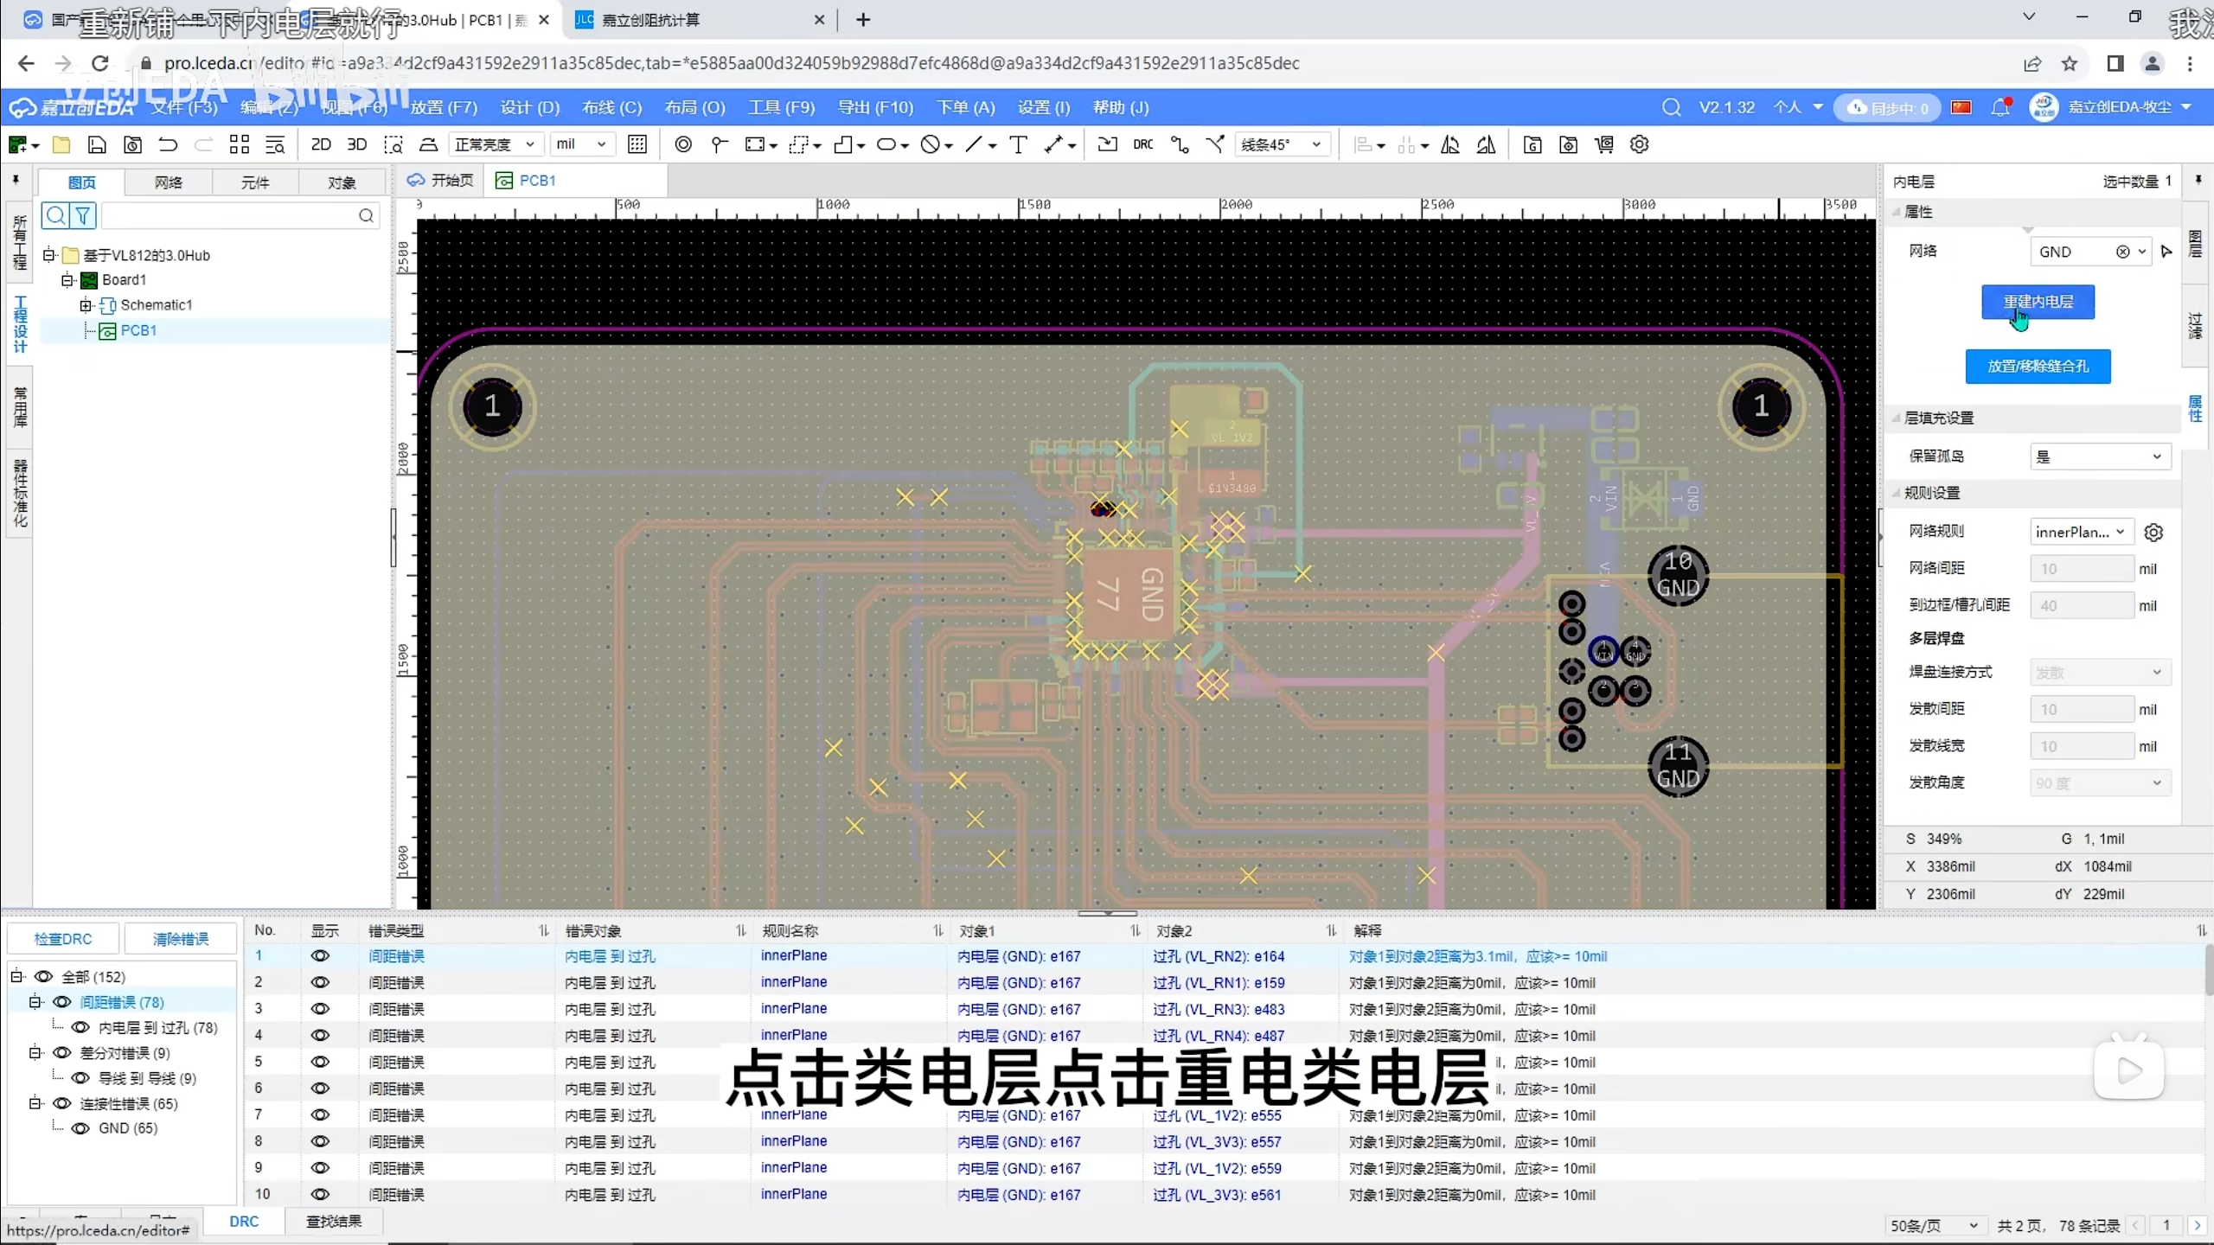2214x1245 pixels.
Task: Switch to 3D view
Action: (x=356, y=144)
